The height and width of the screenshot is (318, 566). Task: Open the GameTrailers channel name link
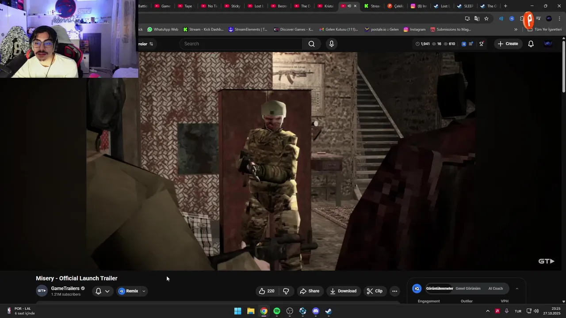pyautogui.click(x=65, y=288)
